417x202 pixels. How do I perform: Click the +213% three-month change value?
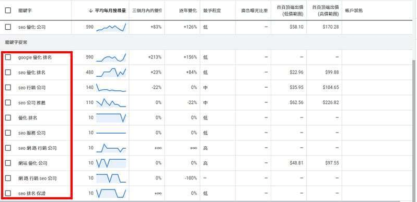coord(155,57)
